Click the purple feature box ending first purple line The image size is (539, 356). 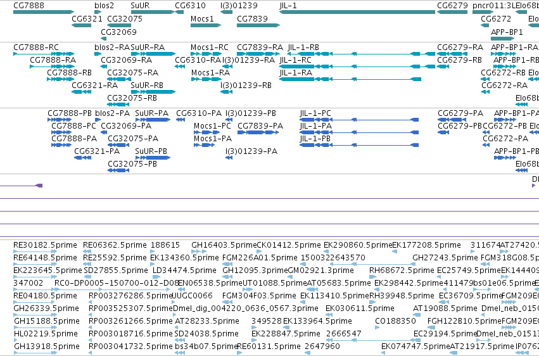[x=39, y=186]
